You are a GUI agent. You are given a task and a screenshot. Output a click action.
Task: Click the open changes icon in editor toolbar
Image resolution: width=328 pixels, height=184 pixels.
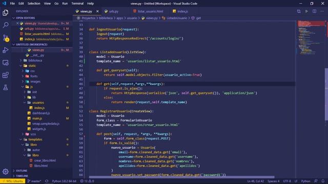(x=299, y=11)
